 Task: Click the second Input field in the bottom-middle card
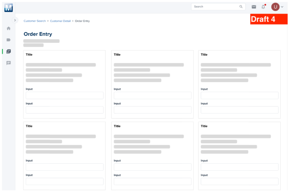tap(153, 181)
